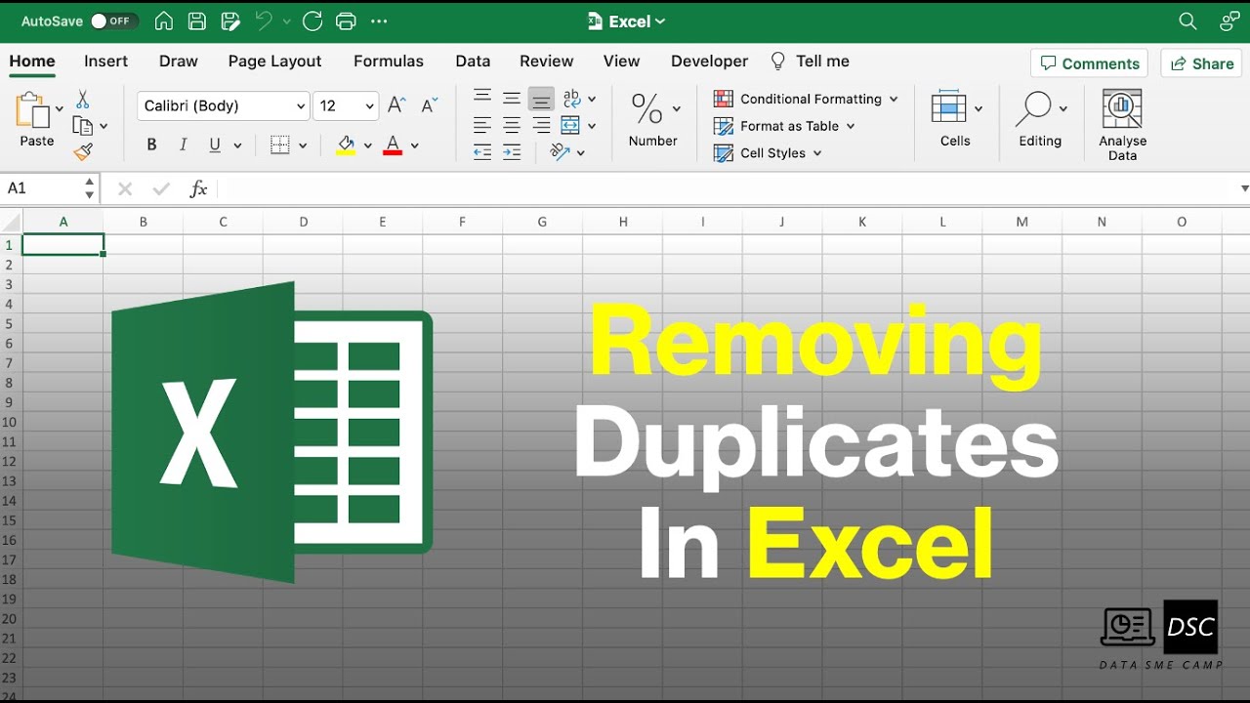Align text to top of cell
1250x703 pixels.
(481, 98)
